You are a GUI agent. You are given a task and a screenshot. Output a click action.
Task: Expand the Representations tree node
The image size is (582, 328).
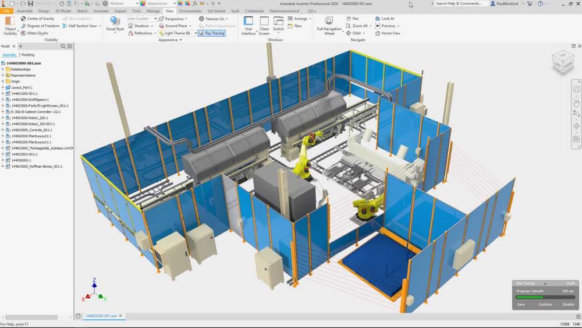click(x=3, y=75)
